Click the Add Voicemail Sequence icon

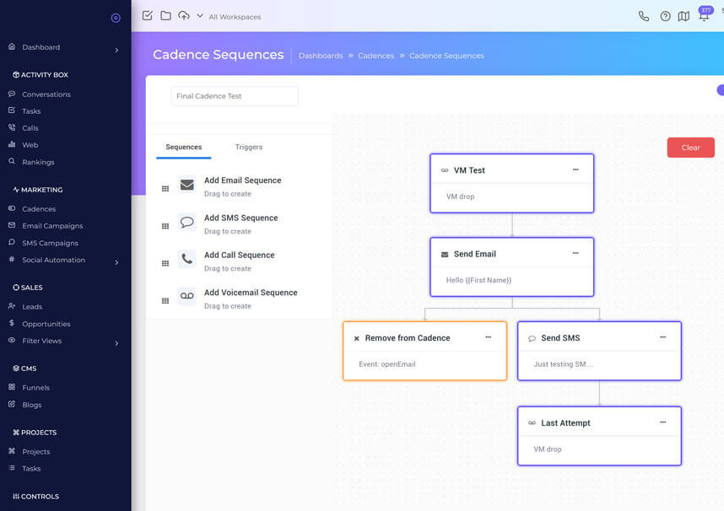pyautogui.click(x=186, y=296)
